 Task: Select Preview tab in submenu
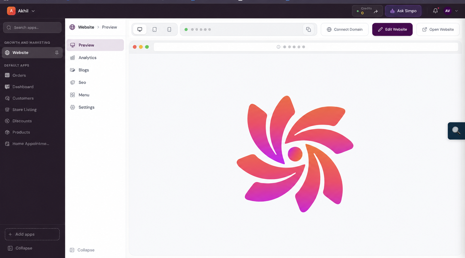(95, 45)
